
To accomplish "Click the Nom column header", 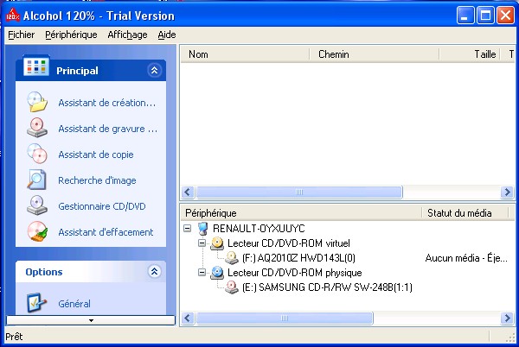I will coord(245,54).
